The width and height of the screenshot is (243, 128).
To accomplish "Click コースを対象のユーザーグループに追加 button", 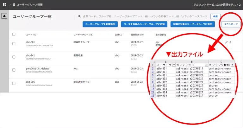I will pyautogui.click(x=144, y=24).
